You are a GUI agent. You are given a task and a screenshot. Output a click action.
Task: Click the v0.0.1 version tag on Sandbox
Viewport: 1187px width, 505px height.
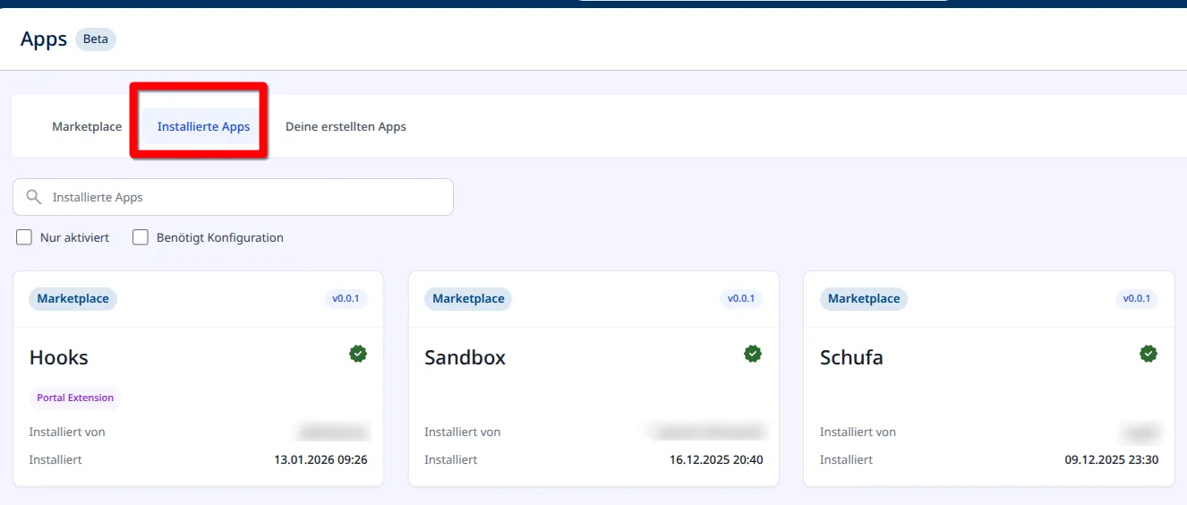741,299
